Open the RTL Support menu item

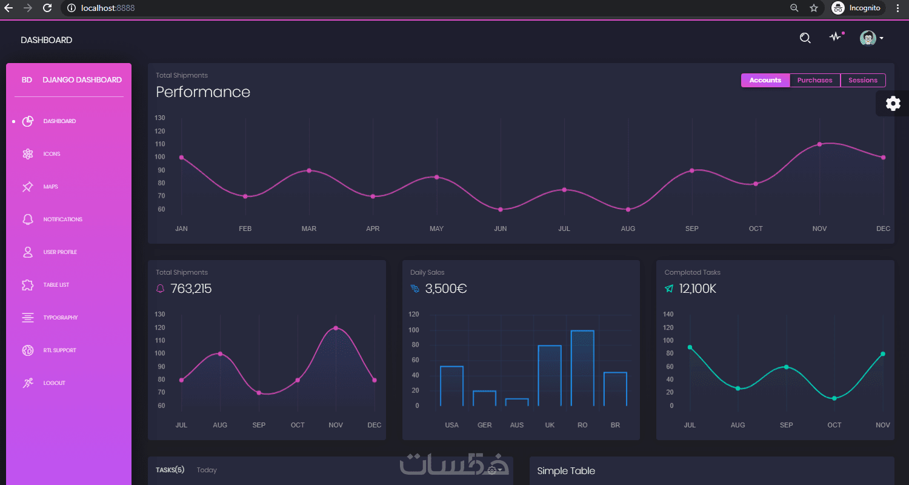[x=59, y=350]
